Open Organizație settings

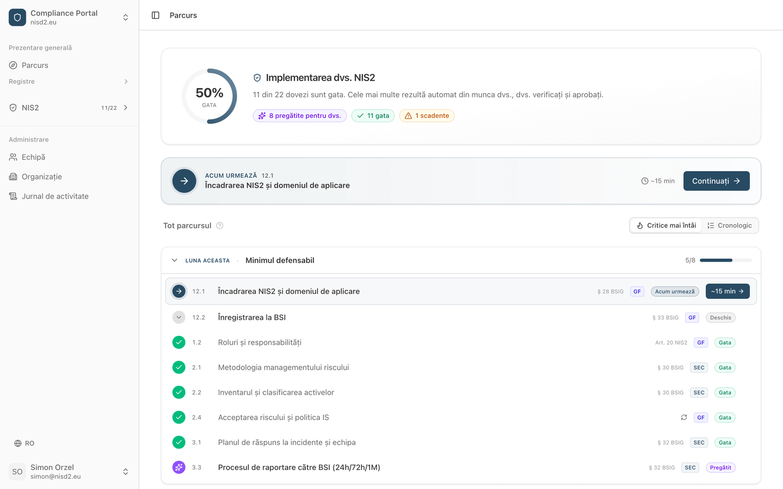click(x=69, y=177)
